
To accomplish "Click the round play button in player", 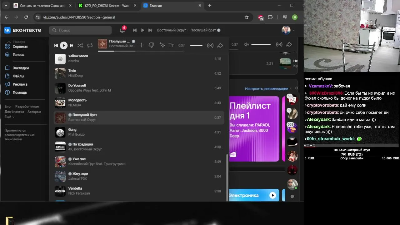I will pos(63,45).
